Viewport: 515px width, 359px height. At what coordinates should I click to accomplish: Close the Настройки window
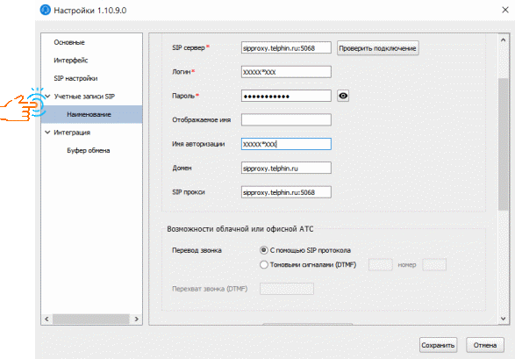pyautogui.click(x=505, y=10)
